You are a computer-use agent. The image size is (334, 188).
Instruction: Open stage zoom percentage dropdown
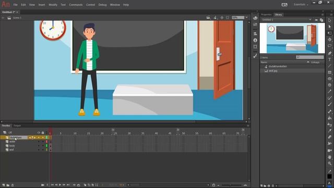pos(247,18)
